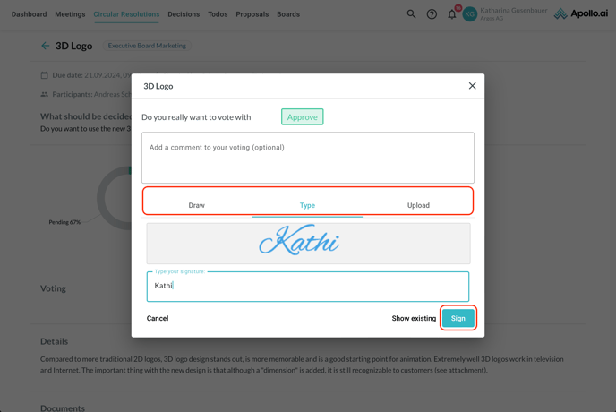The width and height of the screenshot is (616, 412).
Task: Switch to the Upload signature tab
Action: point(418,205)
